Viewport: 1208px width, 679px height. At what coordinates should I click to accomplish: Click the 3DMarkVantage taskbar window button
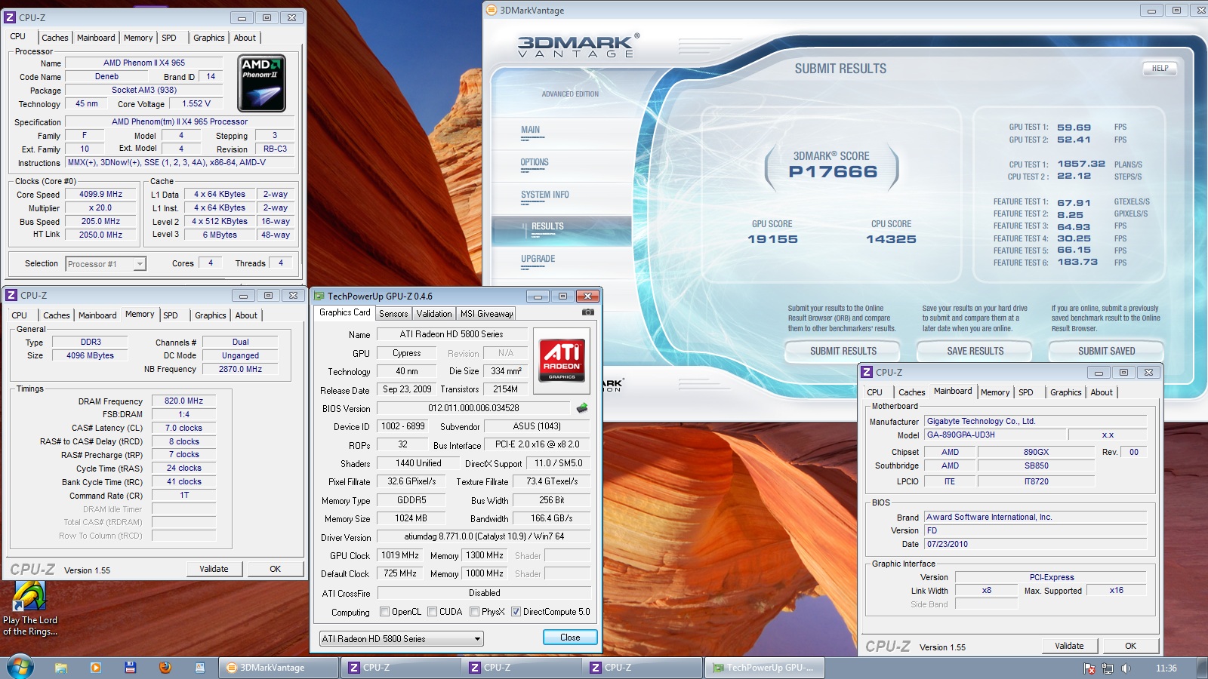[x=278, y=668]
